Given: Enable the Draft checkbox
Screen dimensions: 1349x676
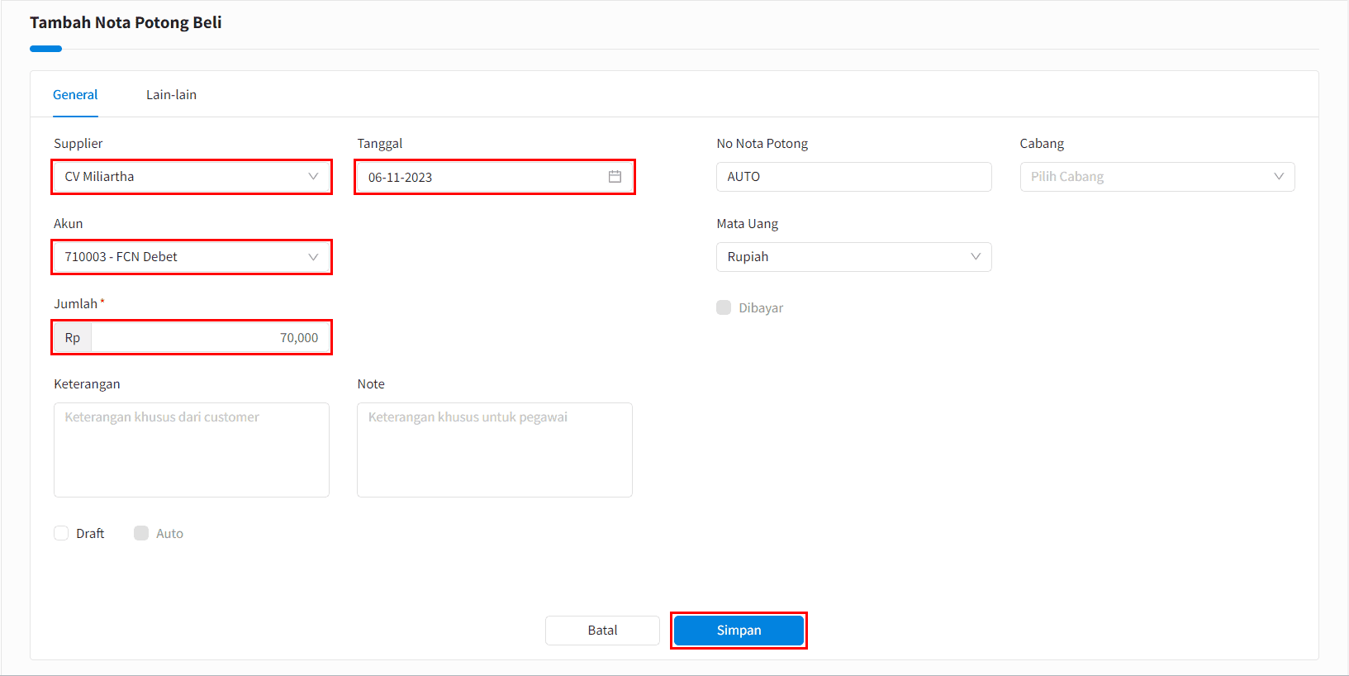Looking at the screenshot, I should (x=61, y=533).
